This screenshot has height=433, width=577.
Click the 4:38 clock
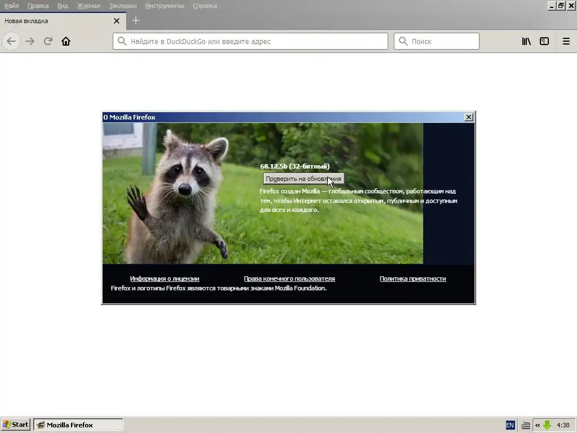coord(563,425)
